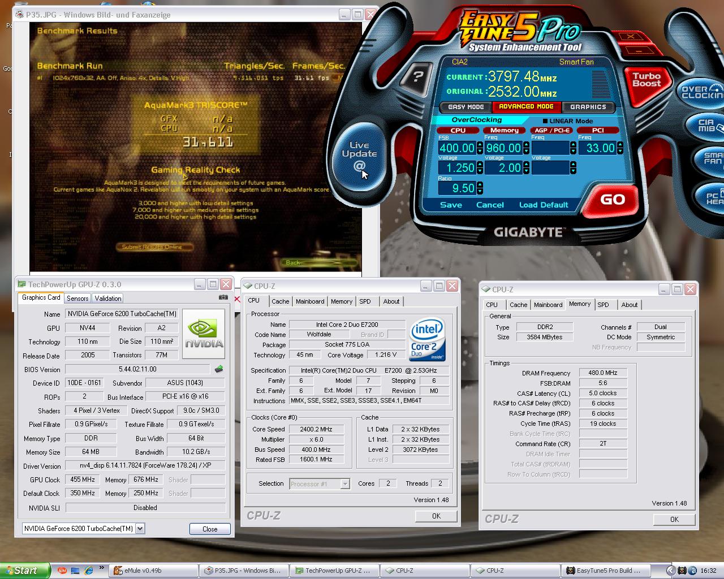Click the Memory Freq 960.00 value field
Screen dimensions: 724x579
(x=503, y=148)
